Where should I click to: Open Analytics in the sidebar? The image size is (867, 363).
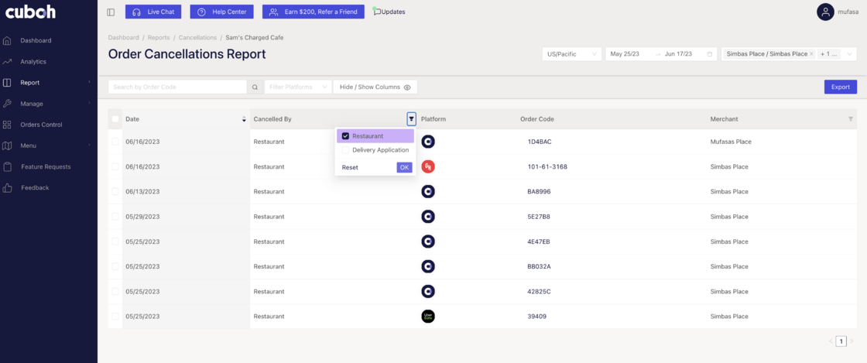tap(33, 61)
